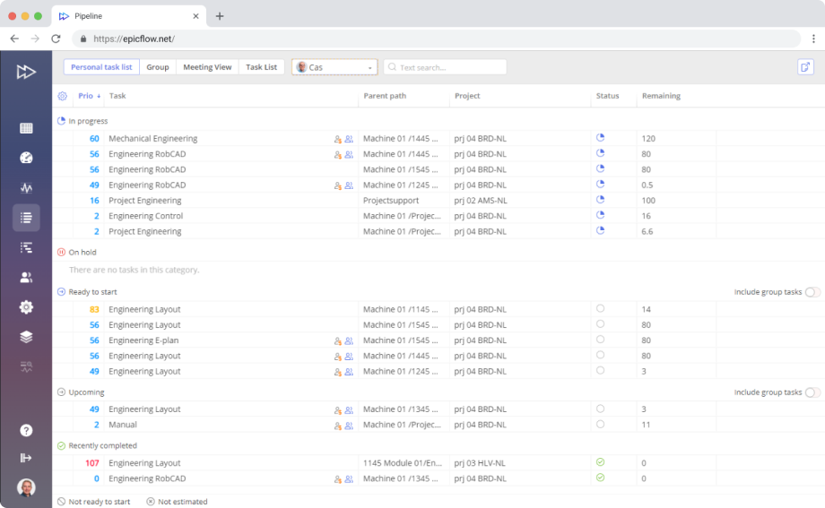Open the settings gear in sidebar
Screen dimensions: 825x508
click(26, 307)
